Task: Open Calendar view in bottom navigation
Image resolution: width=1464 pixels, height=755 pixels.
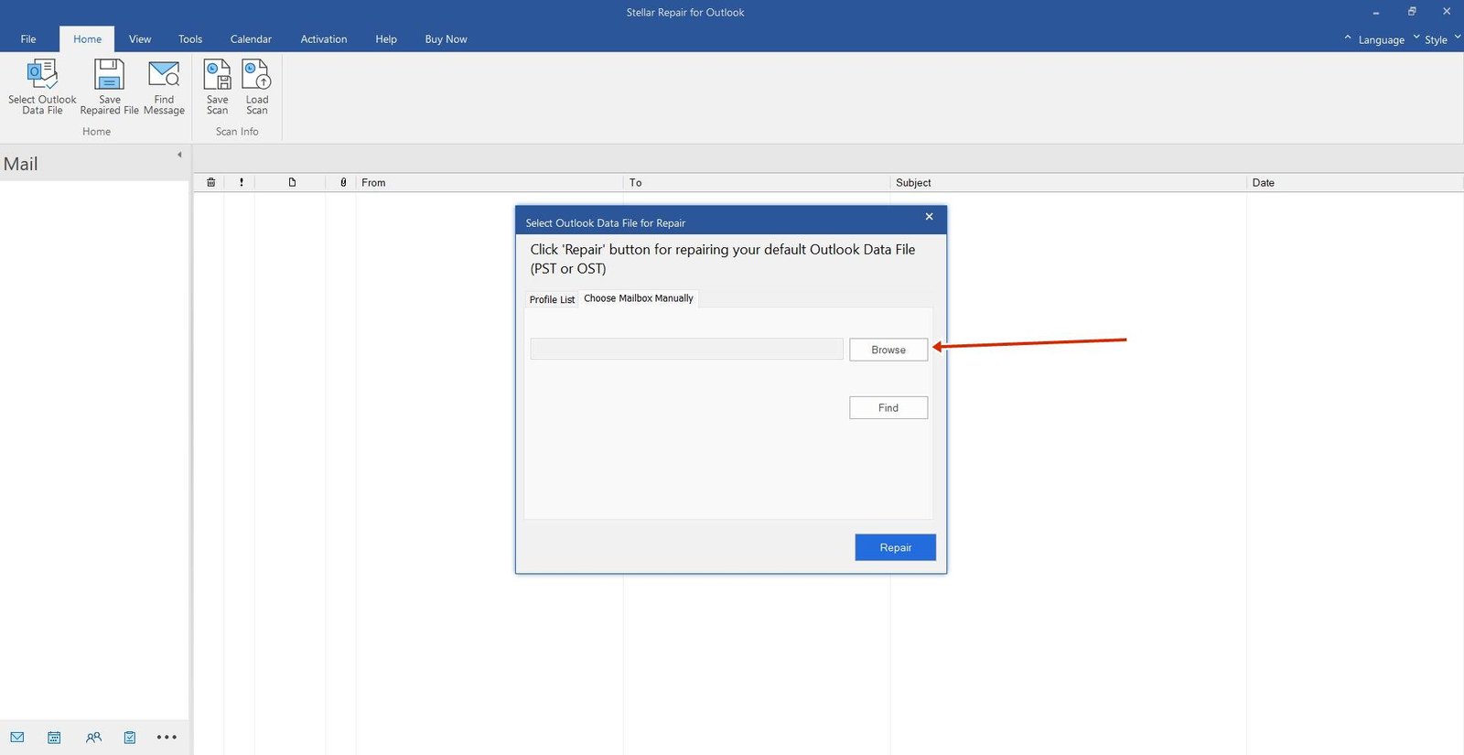Action: 54,737
